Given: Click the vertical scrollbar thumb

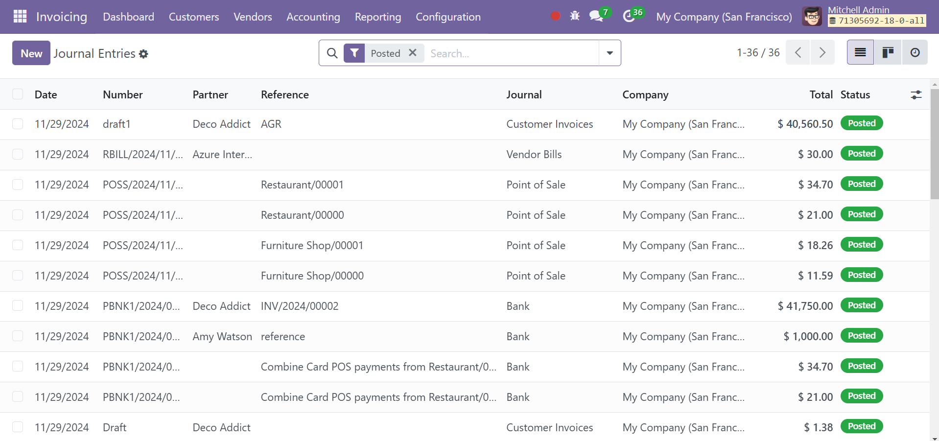Looking at the screenshot, I should [935, 144].
